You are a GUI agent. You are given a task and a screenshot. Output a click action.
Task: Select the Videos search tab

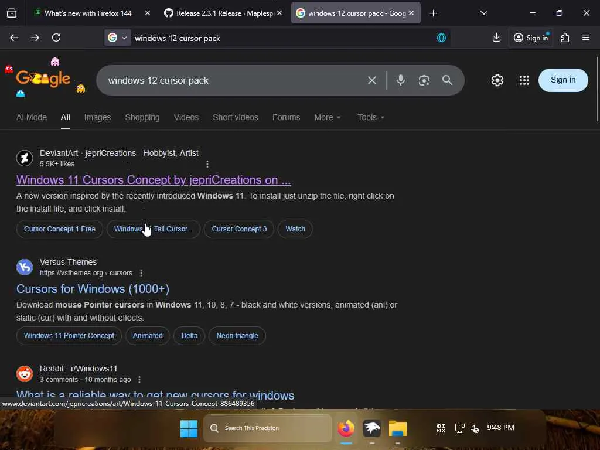pyautogui.click(x=186, y=117)
